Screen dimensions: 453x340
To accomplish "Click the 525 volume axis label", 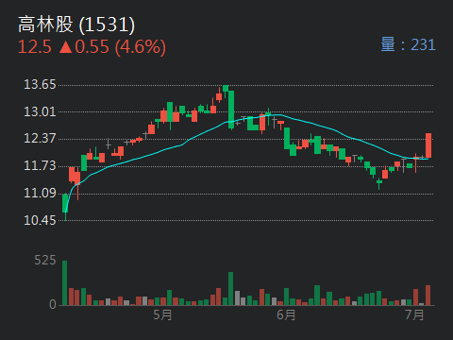I will (x=45, y=261).
